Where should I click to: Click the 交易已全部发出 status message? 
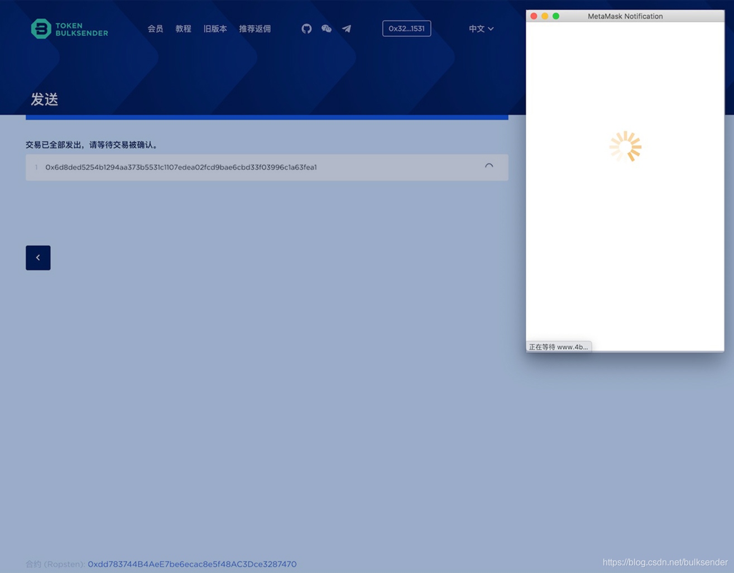pos(93,145)
